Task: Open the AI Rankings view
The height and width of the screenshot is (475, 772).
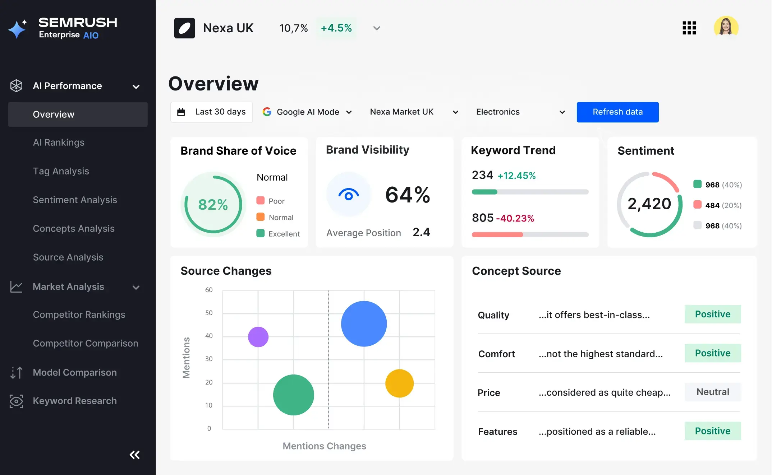Action: (x=59, y=143)
